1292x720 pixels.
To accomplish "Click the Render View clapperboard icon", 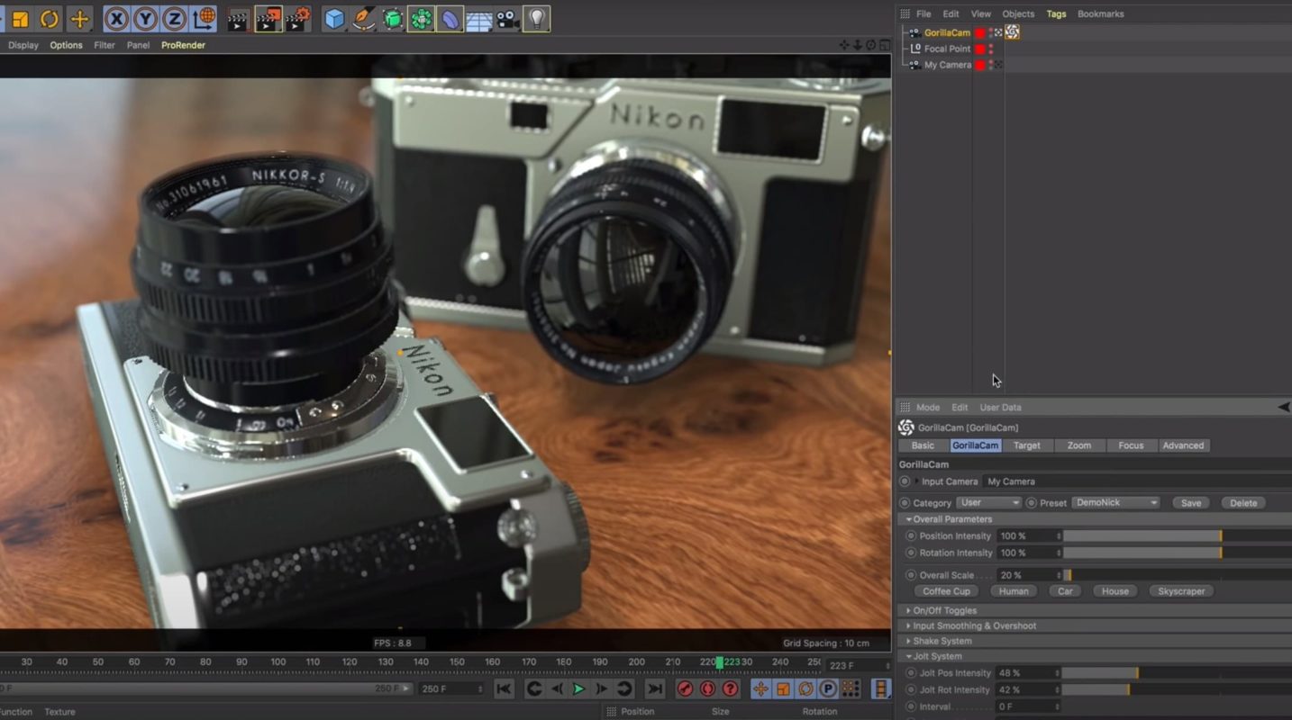I will tap(238, 19).
